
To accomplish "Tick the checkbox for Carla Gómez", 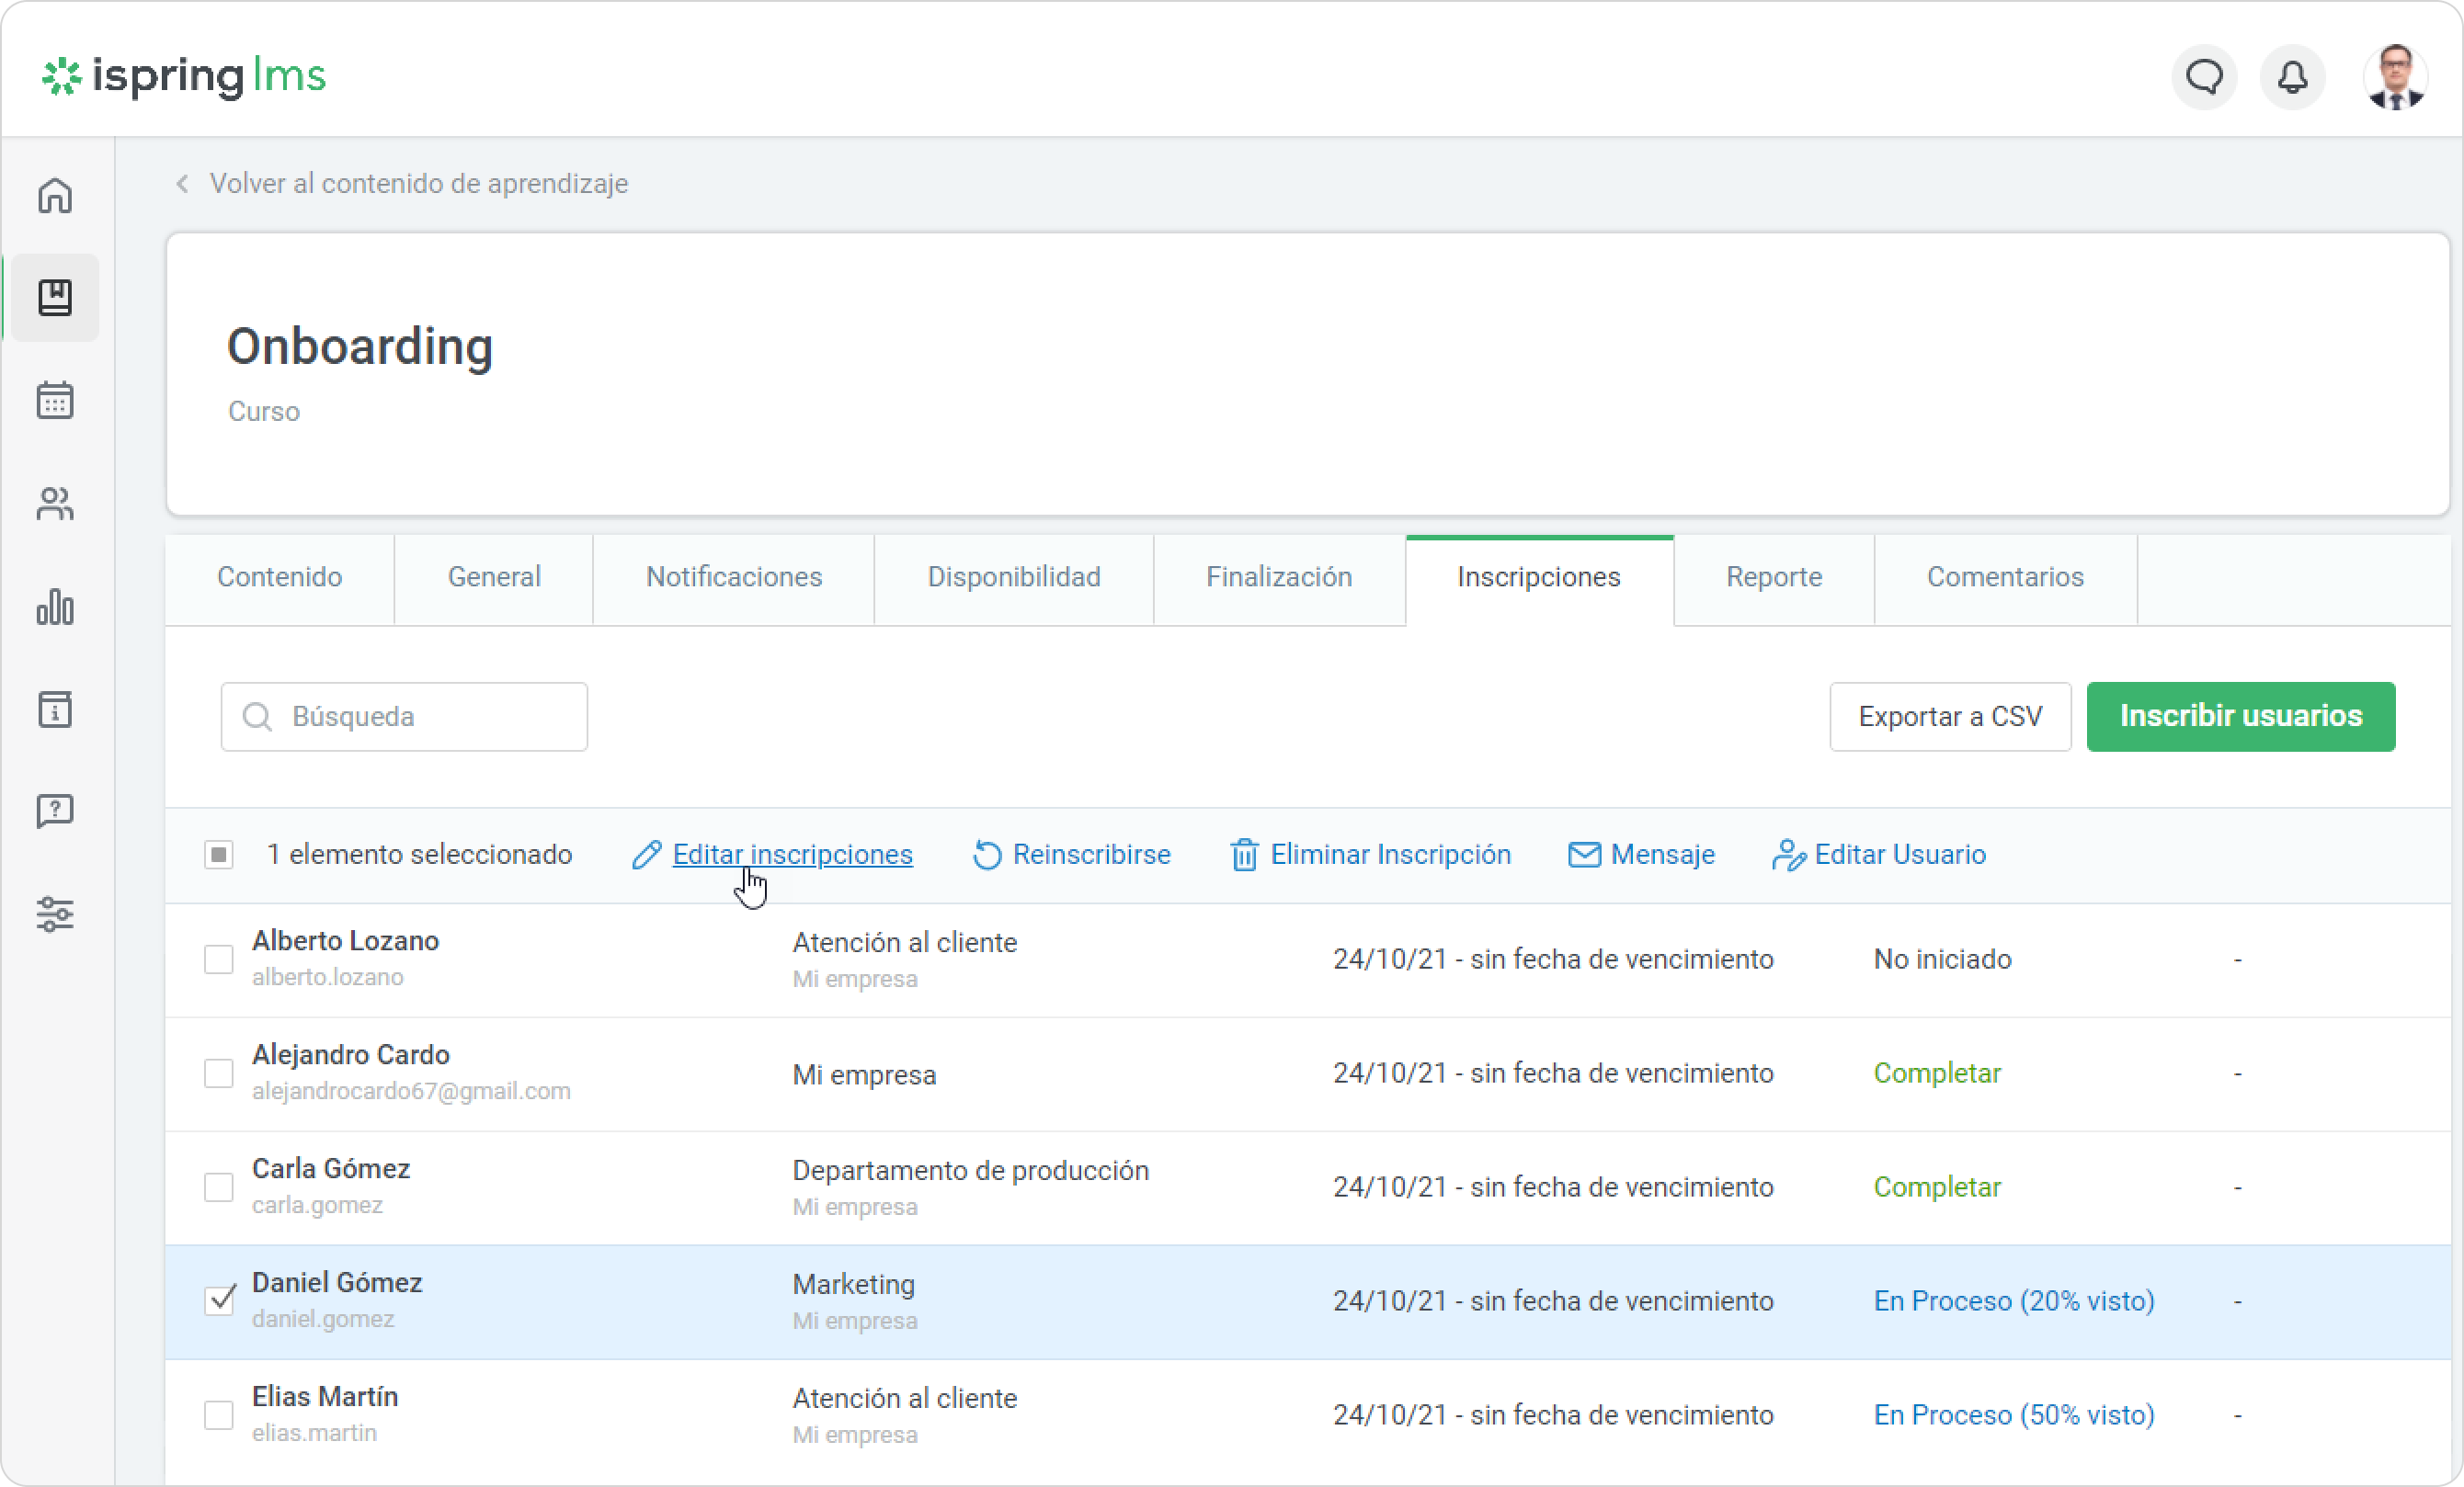I will point(219,1187).
